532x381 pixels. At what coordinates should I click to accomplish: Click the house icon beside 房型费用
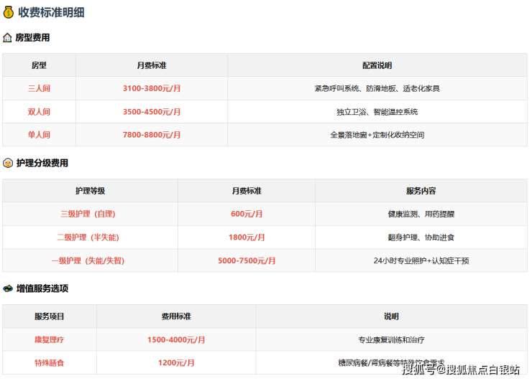[7, 37]
